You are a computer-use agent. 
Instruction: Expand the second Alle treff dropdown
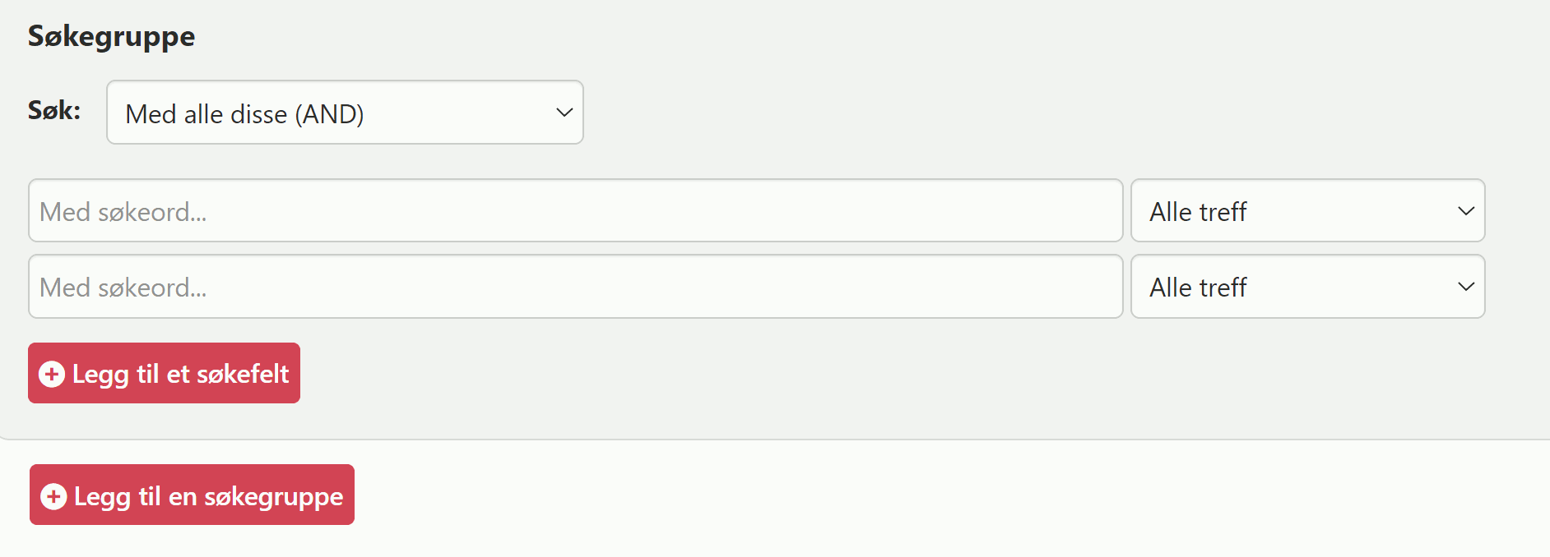[x=1307, y=287]
